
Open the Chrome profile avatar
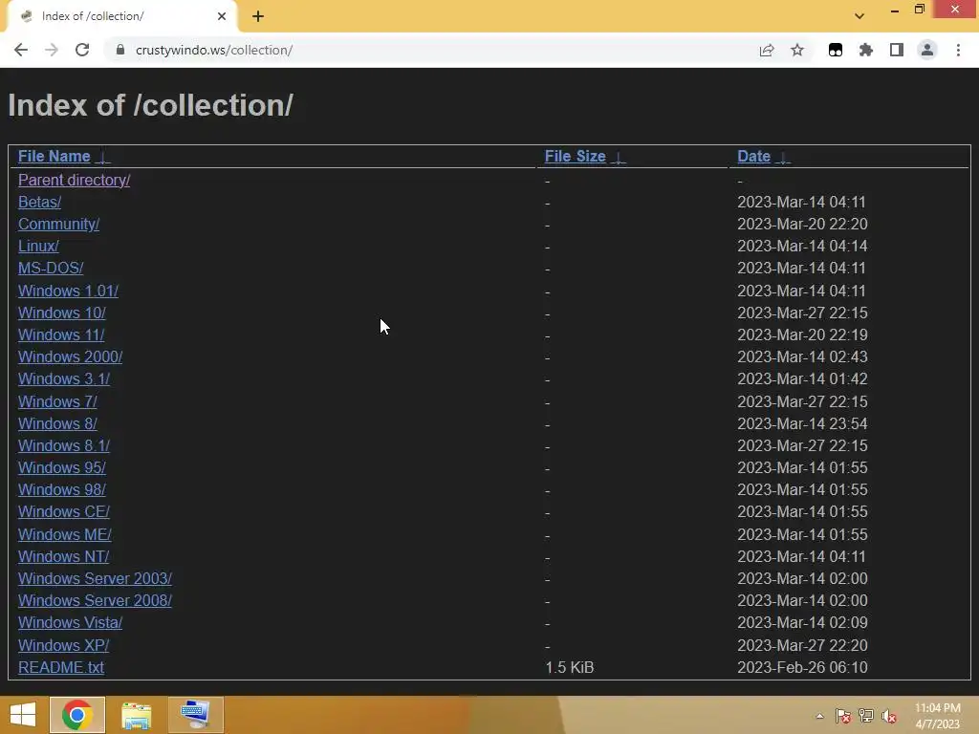coord(927,50)
